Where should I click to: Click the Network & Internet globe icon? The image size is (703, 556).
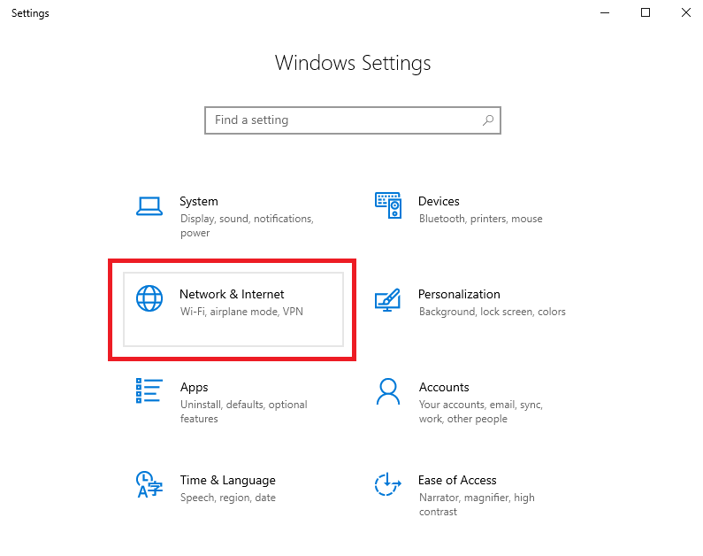tap(149, 298)
